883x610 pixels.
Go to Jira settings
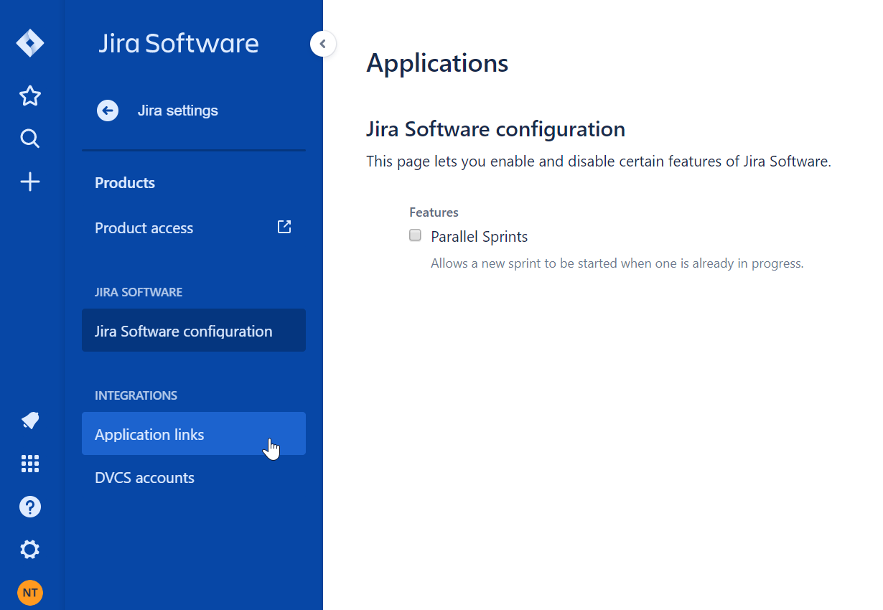click(x=178, y=111)
